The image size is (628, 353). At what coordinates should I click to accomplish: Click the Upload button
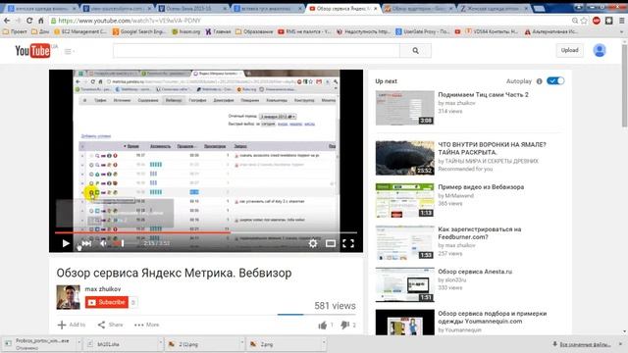[x=569, y=50]
